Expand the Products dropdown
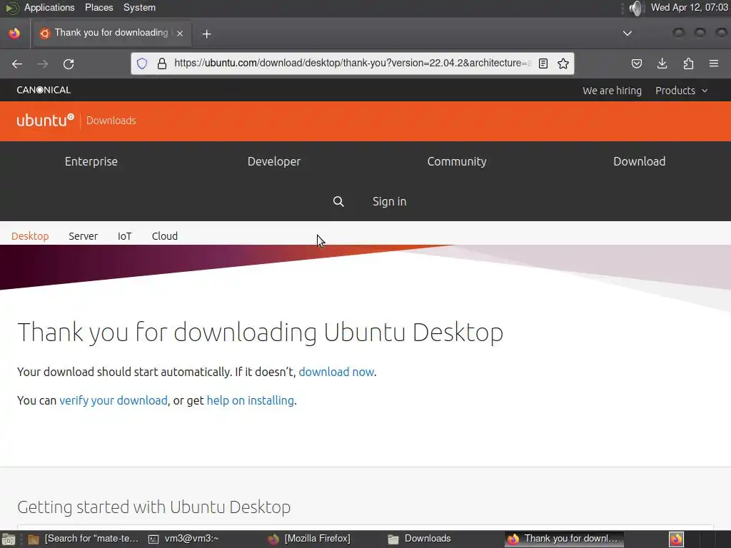The image size is (731, 548). tap(681, 91)
